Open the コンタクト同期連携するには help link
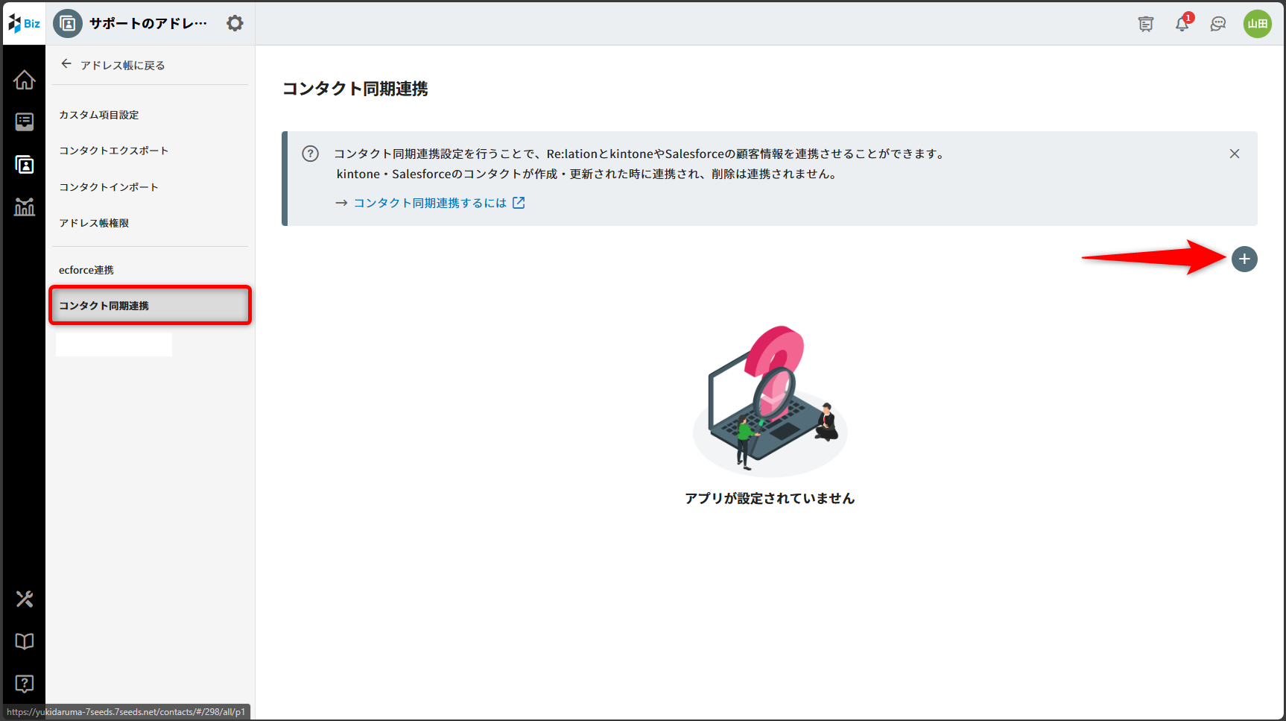1286x721 pixels. 431,203
